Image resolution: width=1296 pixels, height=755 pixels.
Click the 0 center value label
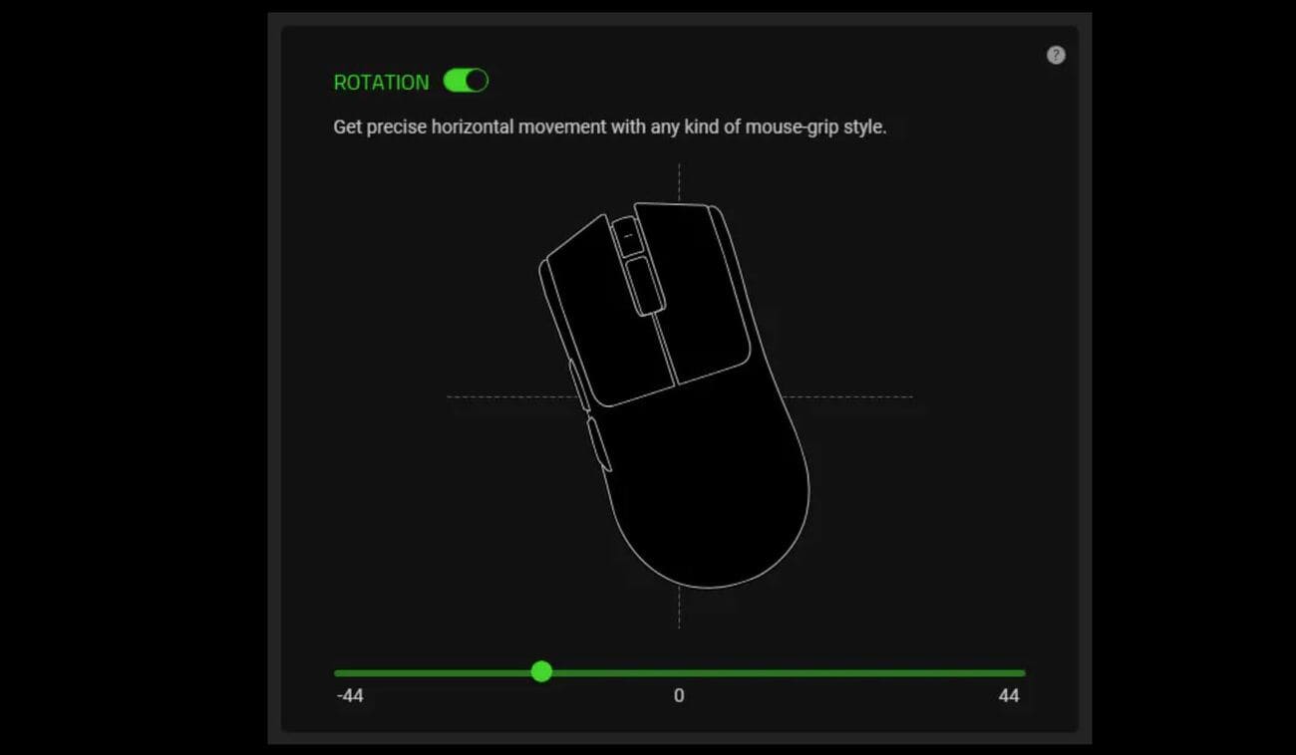point(679,696)
